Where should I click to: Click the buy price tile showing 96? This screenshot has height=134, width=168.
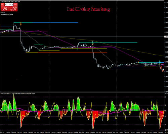coord(13,9)
